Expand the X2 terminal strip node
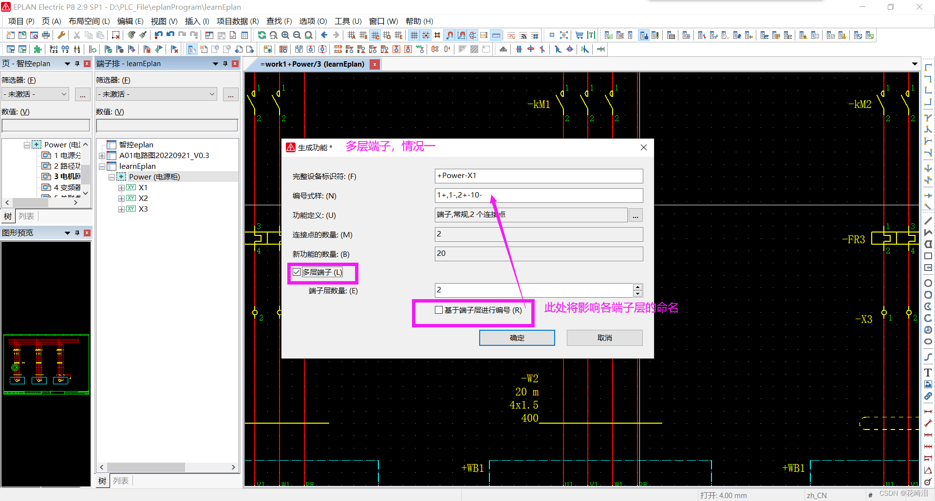Image resolution: width=935 pixels, height=501 pixels. (121, 198)
